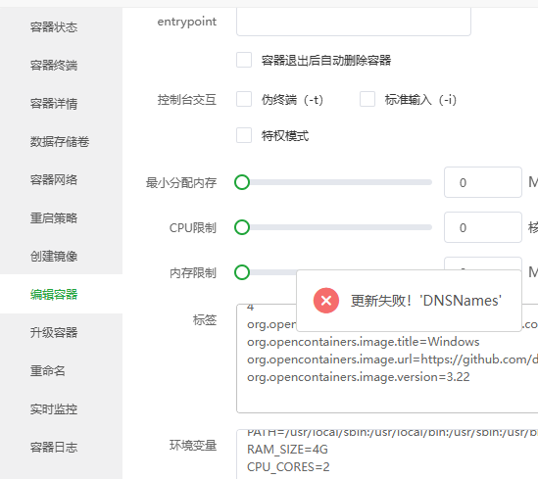This screenshot has width=538, height=479.
Task: Click the 环境变量 field label
Action: coord(193,446)
